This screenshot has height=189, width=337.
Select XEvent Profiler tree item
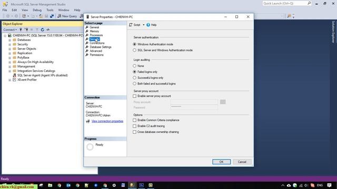point(27,80)
